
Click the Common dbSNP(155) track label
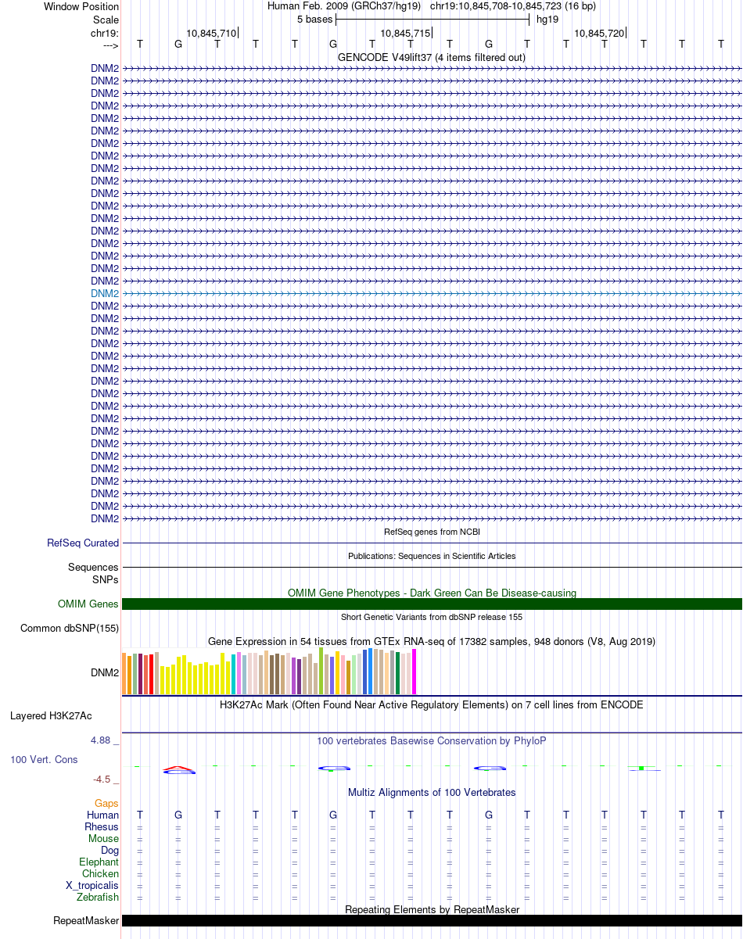[x=70, y=628]
